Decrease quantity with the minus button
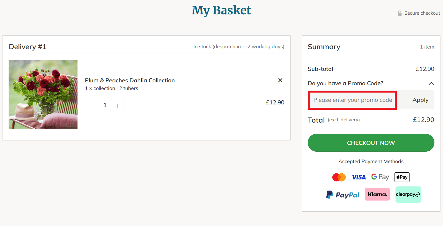This screenshot has width=443, height=226. (92, 105)
